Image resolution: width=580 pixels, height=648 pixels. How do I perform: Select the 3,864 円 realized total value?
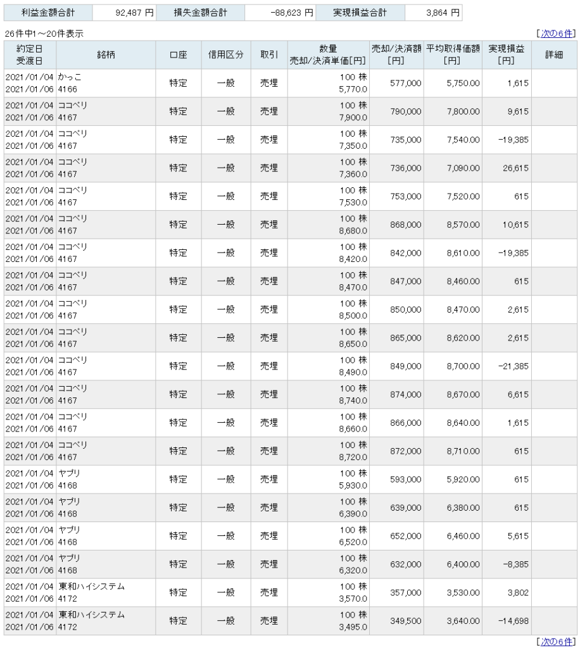tap(432, 13)
